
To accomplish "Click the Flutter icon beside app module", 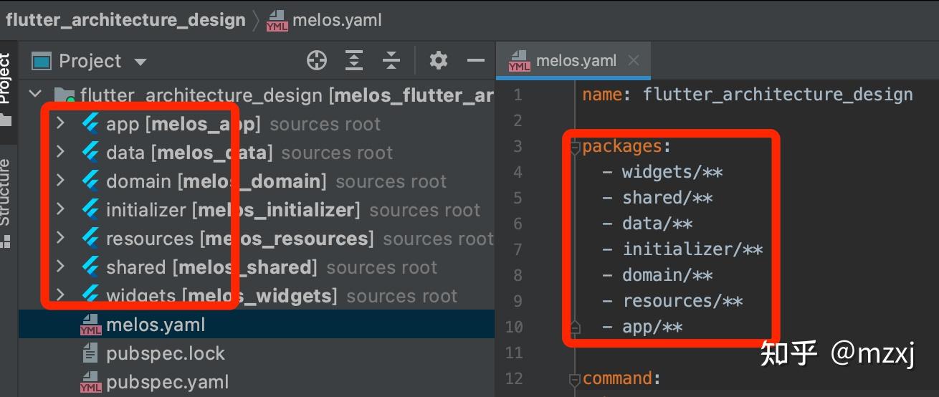I will tap(91, 124).
